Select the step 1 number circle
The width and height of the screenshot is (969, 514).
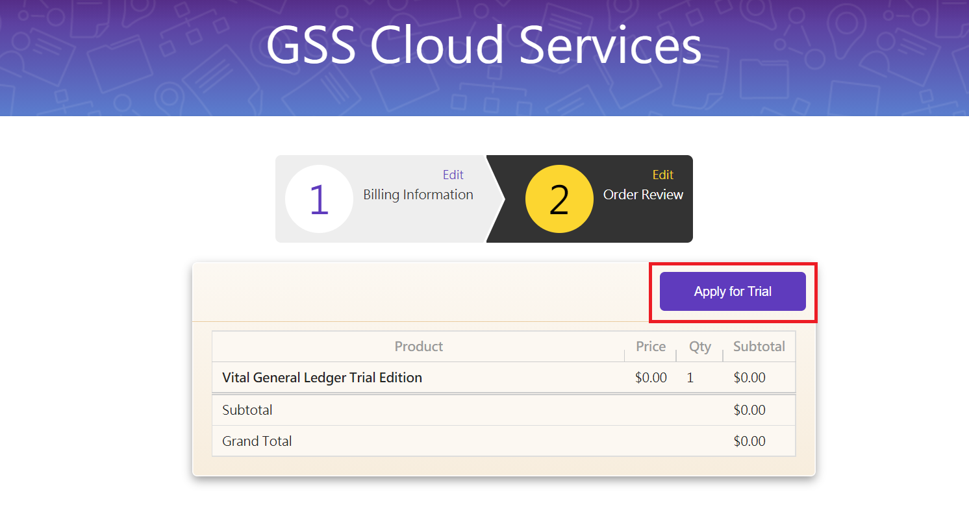(x=319, y=199)
